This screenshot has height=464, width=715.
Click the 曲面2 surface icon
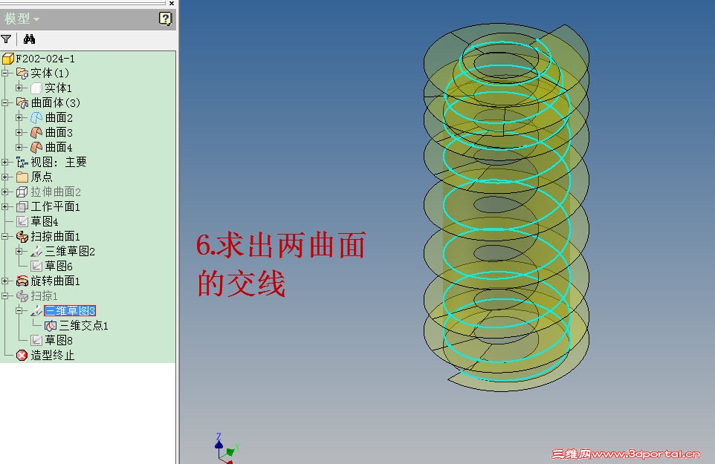36,118
